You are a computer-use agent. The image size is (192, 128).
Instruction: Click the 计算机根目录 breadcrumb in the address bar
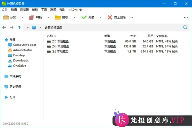(x=53, y=27)
